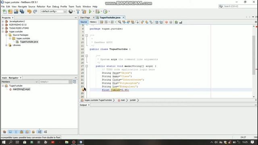Select main(String[] args) in Navigator

(21, 89)
